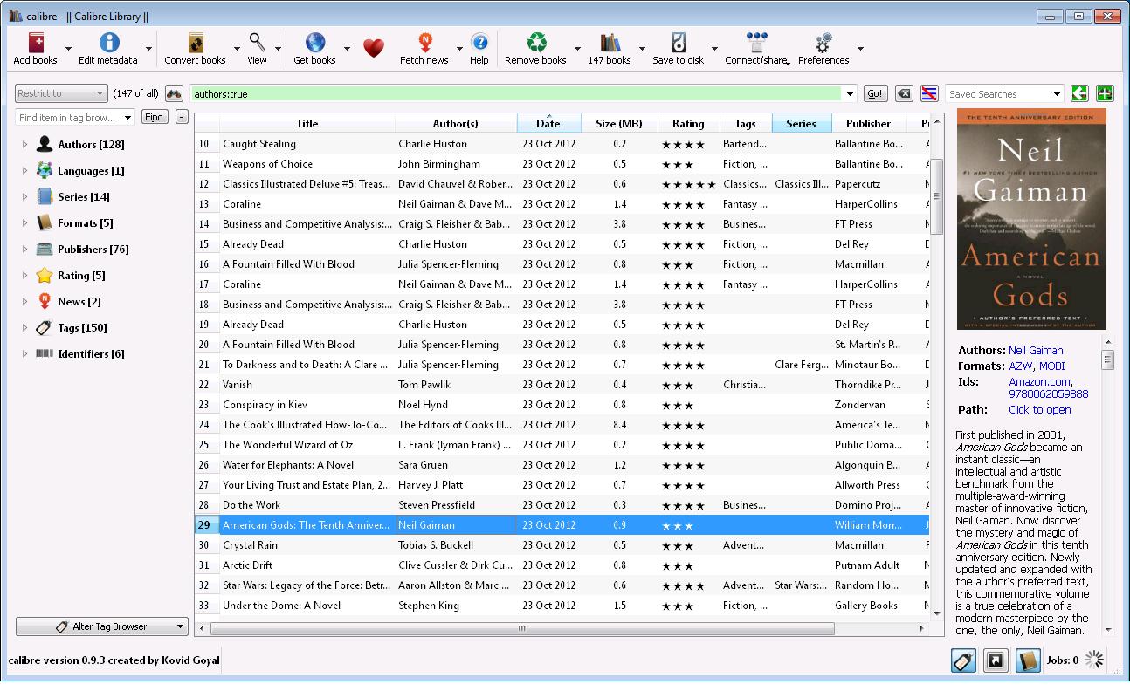Viewport: 1130px width, 698px height.
Task: Click the 'Click to open' path link
Action: 1039,410
